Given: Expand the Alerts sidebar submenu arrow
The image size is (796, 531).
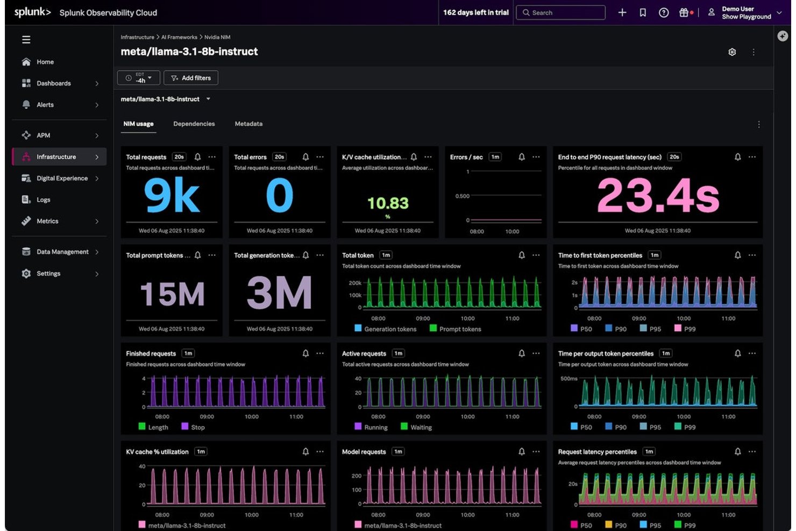Looking at the screenshot, I should coord(97,105).
